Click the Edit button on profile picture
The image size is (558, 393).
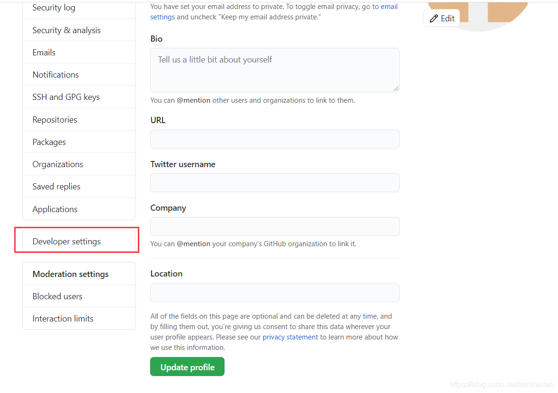pos(441,18)
